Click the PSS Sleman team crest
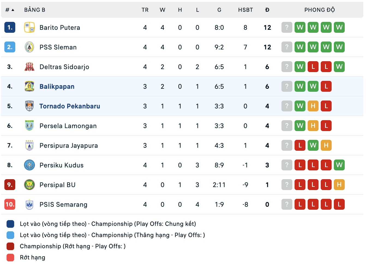366x266 pixels. point(29,47)
